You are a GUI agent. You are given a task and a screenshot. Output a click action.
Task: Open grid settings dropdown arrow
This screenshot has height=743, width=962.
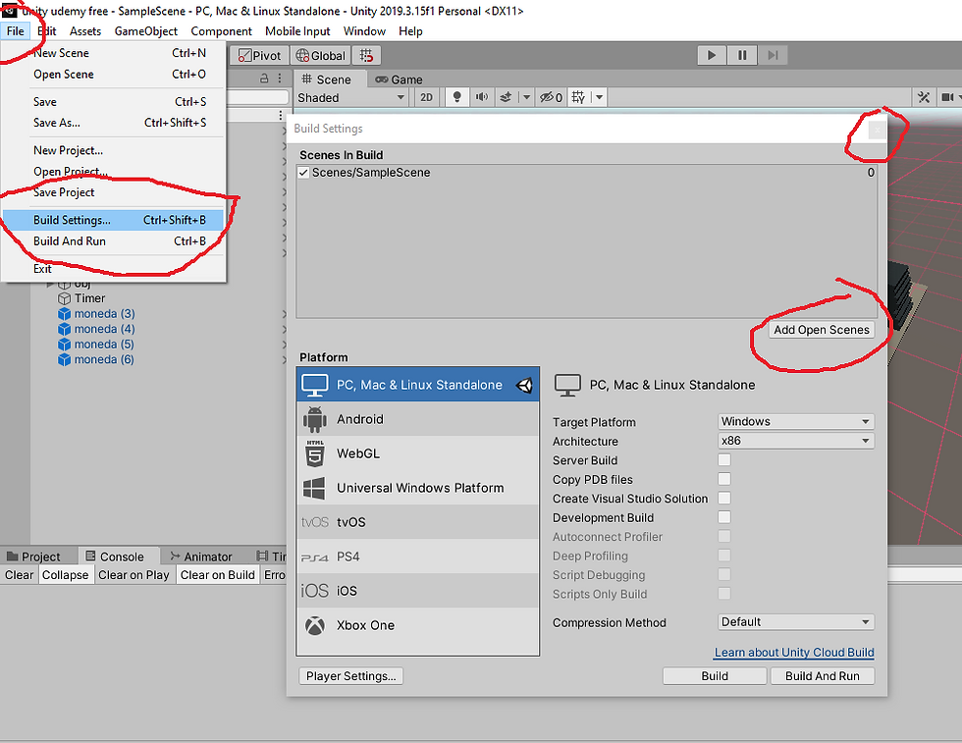tap(600, 97)
